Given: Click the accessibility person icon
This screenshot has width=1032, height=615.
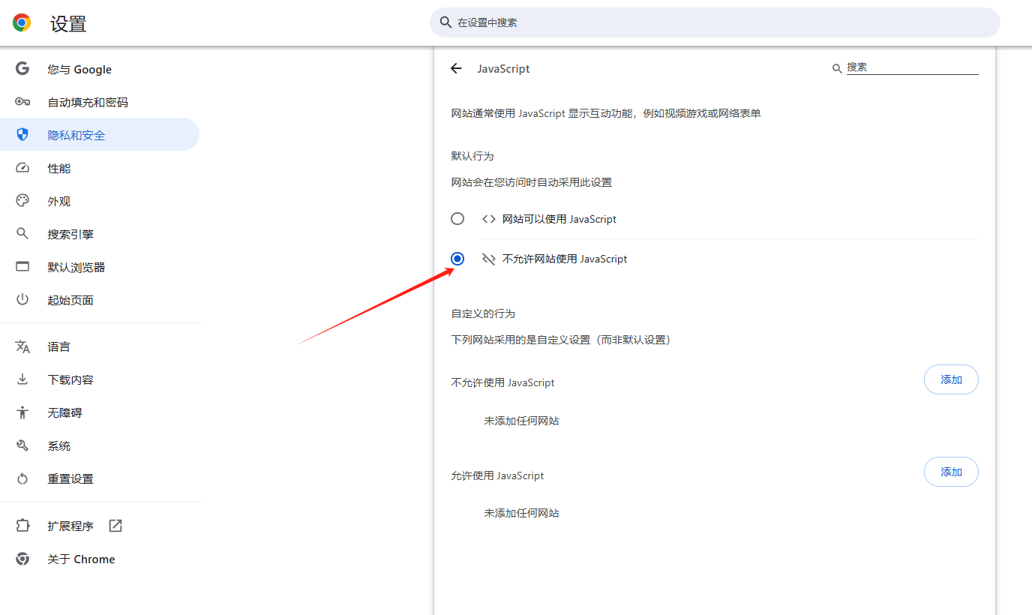Looking at the screenshot, I should click(x=22, y=412).
